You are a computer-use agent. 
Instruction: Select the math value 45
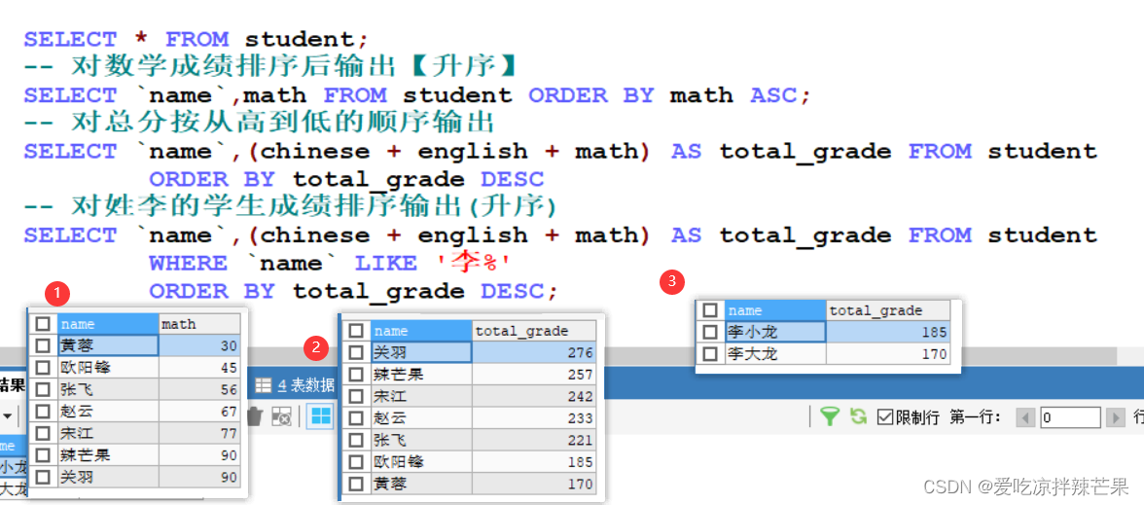tap(199, 367)
